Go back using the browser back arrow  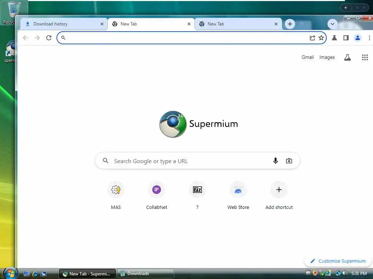click(x=25, y=38)
